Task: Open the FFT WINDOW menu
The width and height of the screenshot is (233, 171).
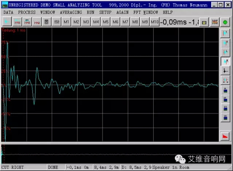Action: pos(145,12)
